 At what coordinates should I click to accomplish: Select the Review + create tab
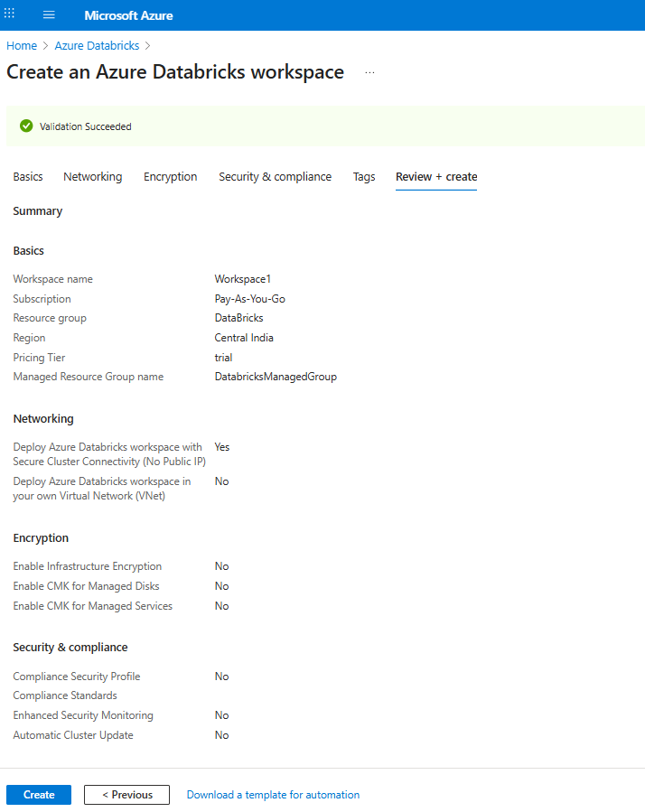pos(436,177)
